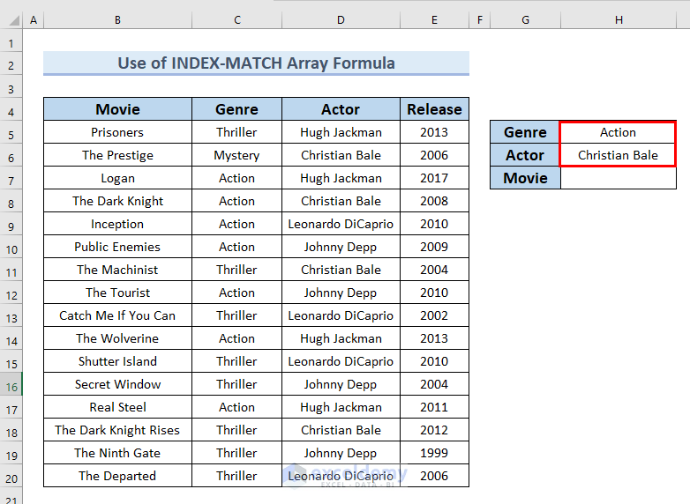
Task: Select row 5 header
Action: [11, 132]
